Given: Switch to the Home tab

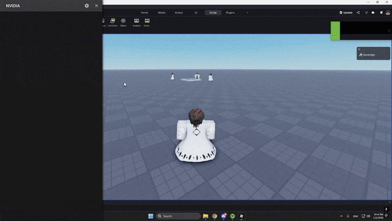Looking at the screenshot, I should tap(144, 12).
